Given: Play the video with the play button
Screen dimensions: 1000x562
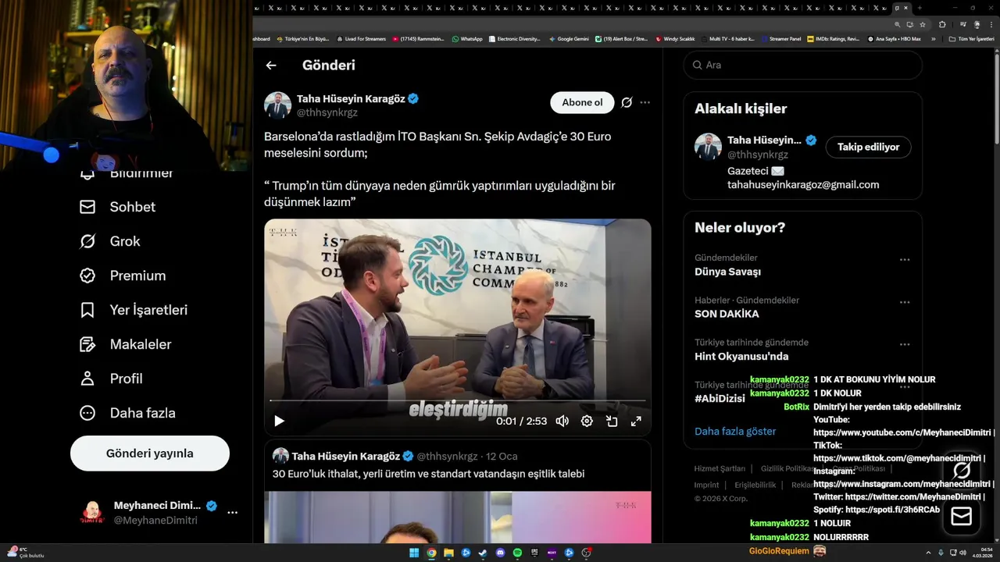Looking at the screenshot, I should tap(279, 421).
